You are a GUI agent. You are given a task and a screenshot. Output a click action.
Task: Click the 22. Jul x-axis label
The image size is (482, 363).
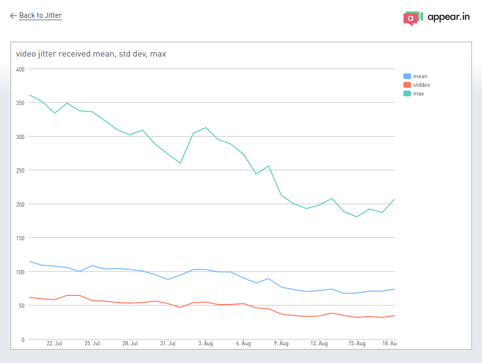[x=55, y=343]
